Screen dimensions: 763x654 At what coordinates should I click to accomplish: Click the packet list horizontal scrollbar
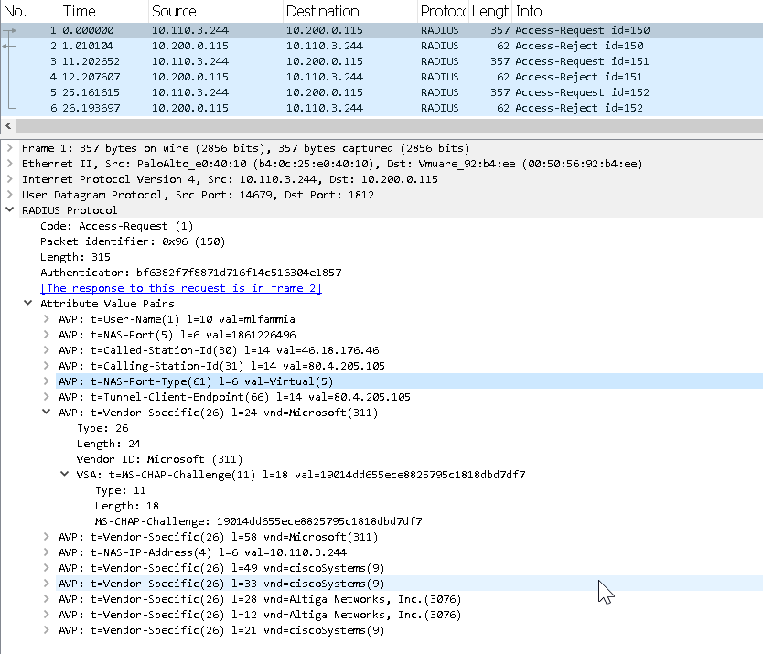point(381,125)
